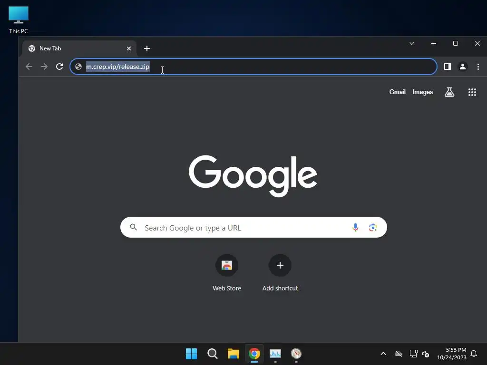Open Web Store shortcut
Screen dimensions: 487x365
(227, 273)
